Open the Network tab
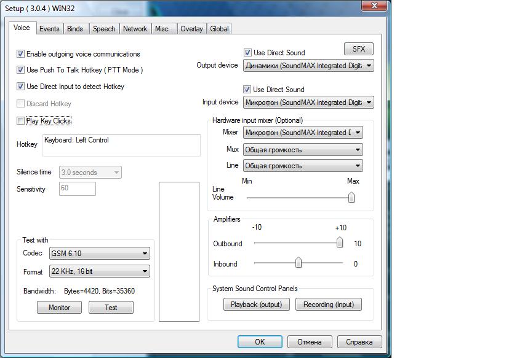Viewport: 517px width, 358px height. (x=135, y=29)
